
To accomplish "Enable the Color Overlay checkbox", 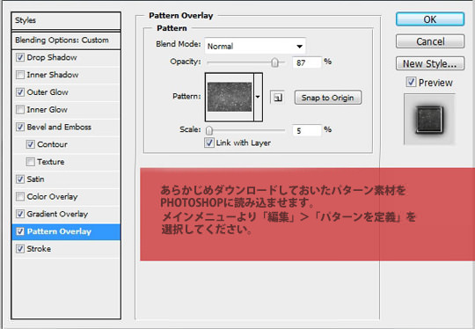I will 20,196.
